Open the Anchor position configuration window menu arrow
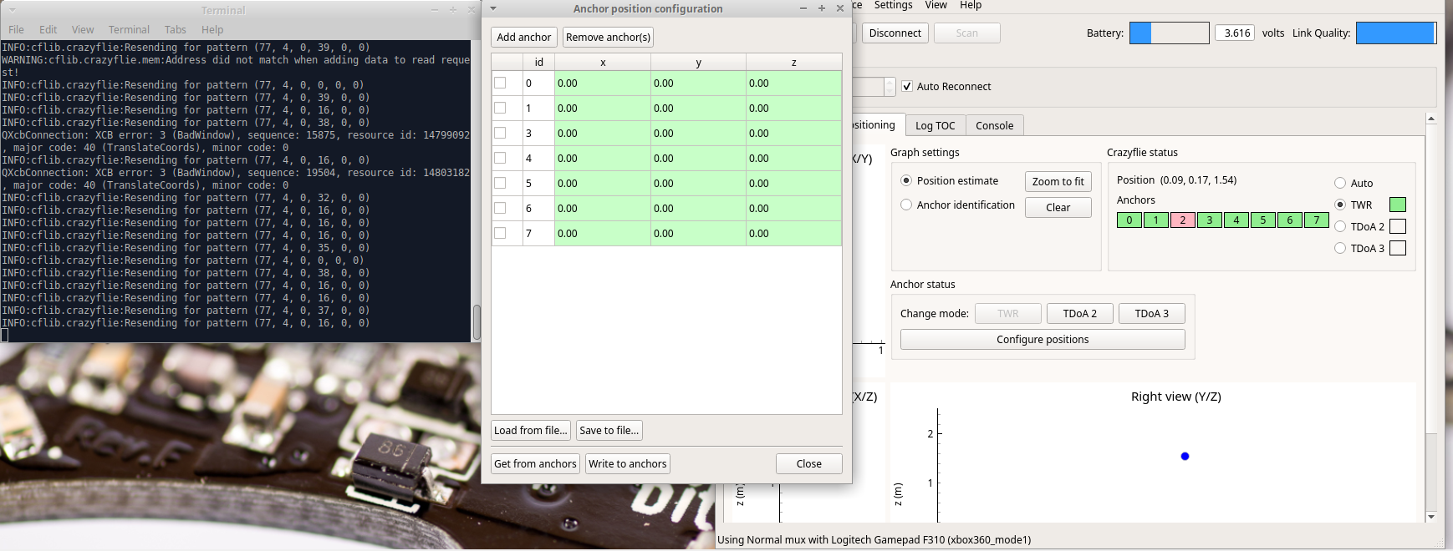The width and height of the screenshot is (1453, 551). click(x=493, y=8)
